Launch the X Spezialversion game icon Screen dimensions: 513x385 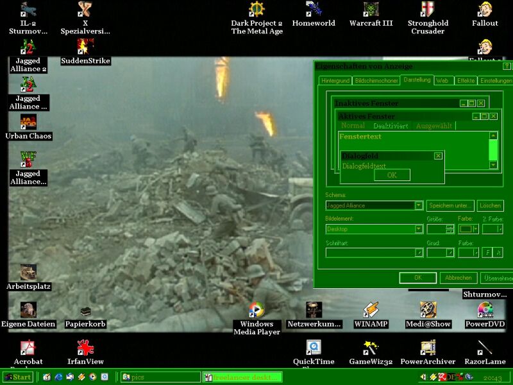click(x=85, y=10)
